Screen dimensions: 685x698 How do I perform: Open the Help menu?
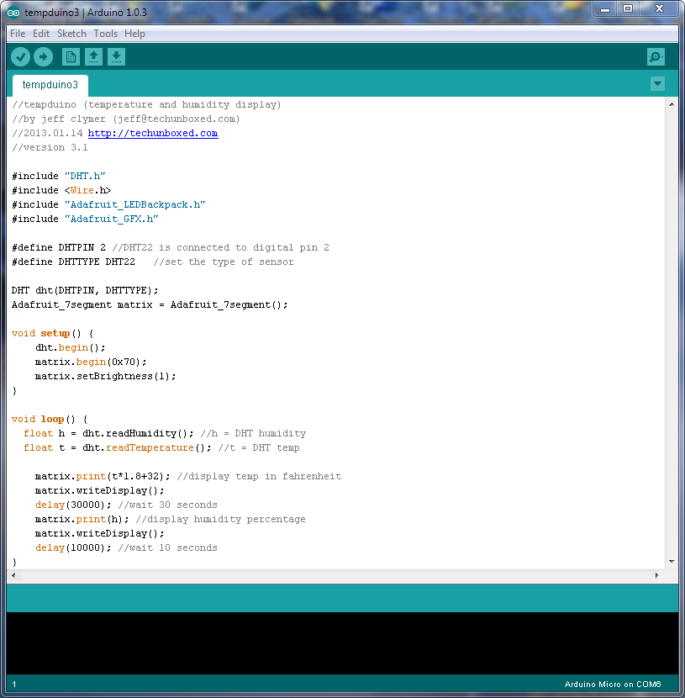pyautogui.click(x=134, y=34)
